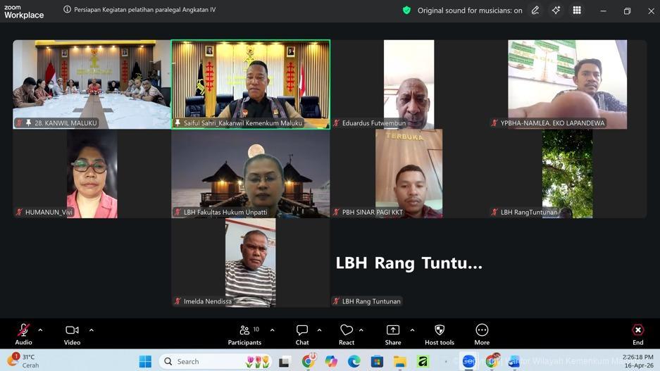Viewport: 660px width, 371px height.
Task: Click the Windows Start button
Action: [145, 361]
